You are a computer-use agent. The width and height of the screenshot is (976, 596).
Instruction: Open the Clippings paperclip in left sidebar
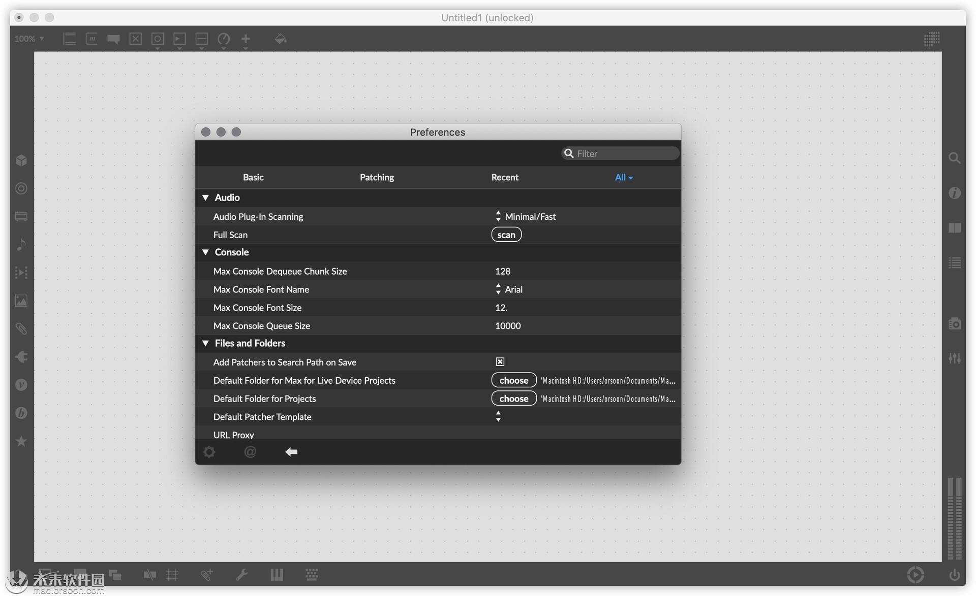[21, 328]
